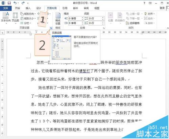Switch to the 开始 (Home) tab

18,8
